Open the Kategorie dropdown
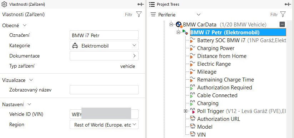The height and width of the screenshot is (138, 294). point(134,45)
